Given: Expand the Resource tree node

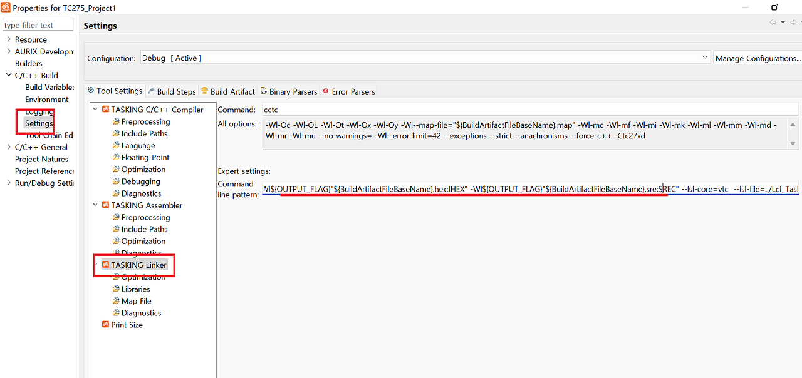Looking at the screenshot, I should [9, 39].
